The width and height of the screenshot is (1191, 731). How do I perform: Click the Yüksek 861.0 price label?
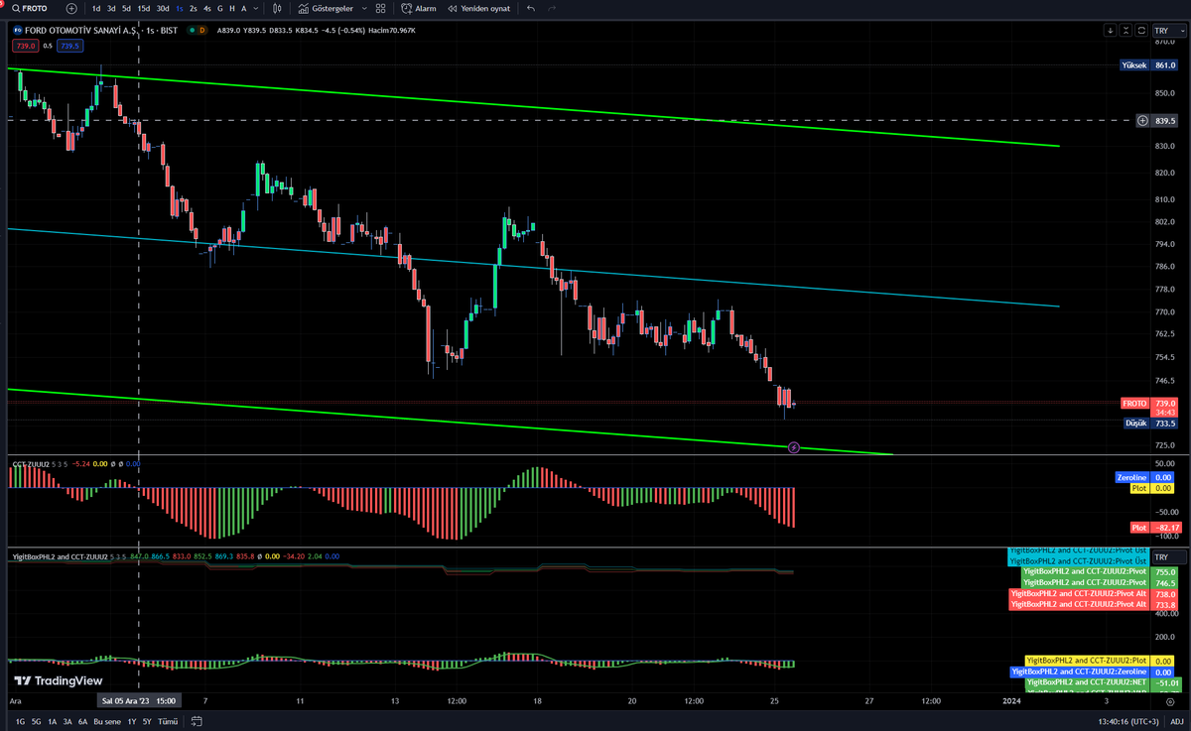(x=1148, y=64)
